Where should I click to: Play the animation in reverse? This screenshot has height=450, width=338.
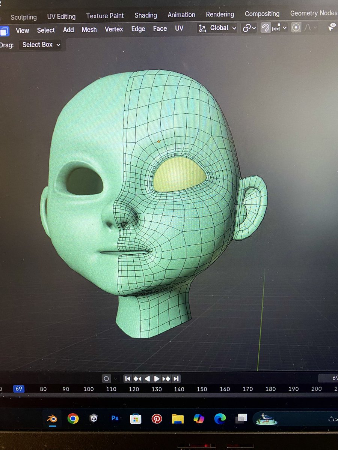[x=147, y=379]
